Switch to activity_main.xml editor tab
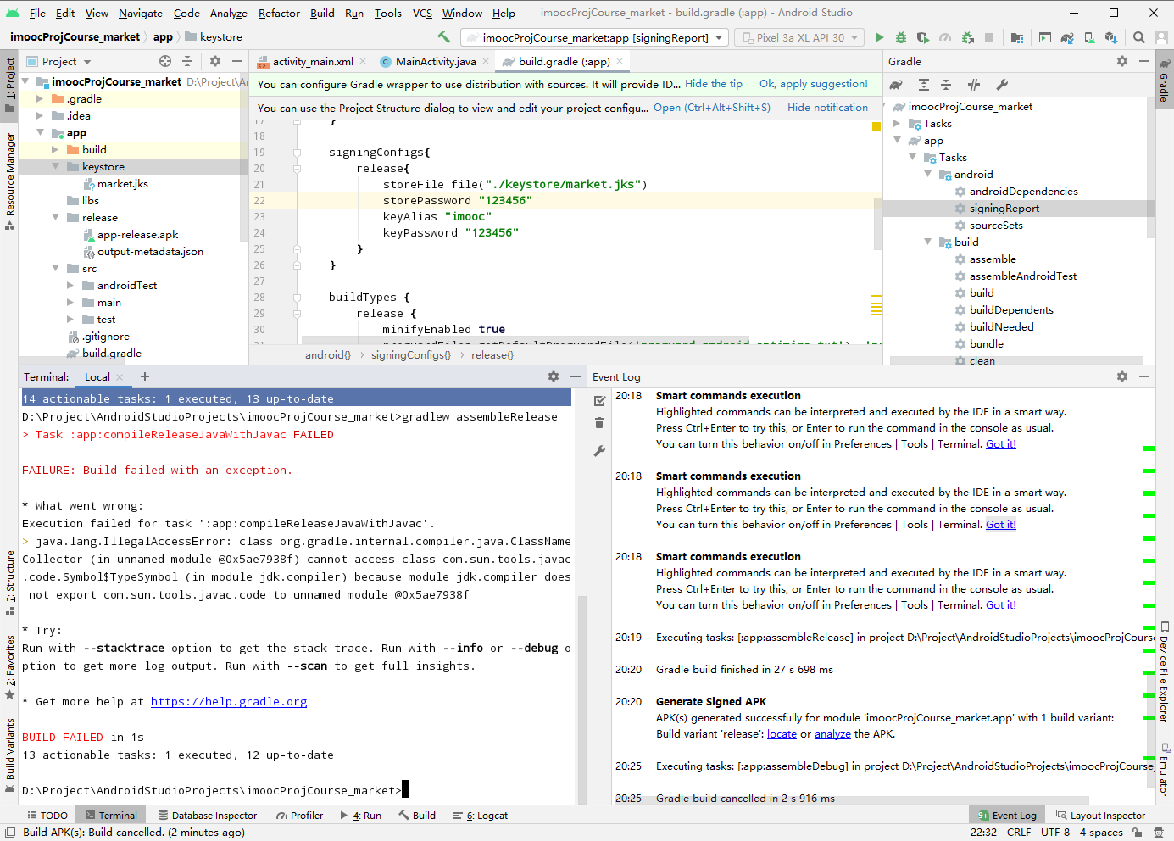This screenshot has height=841, width=1174. 313,61
